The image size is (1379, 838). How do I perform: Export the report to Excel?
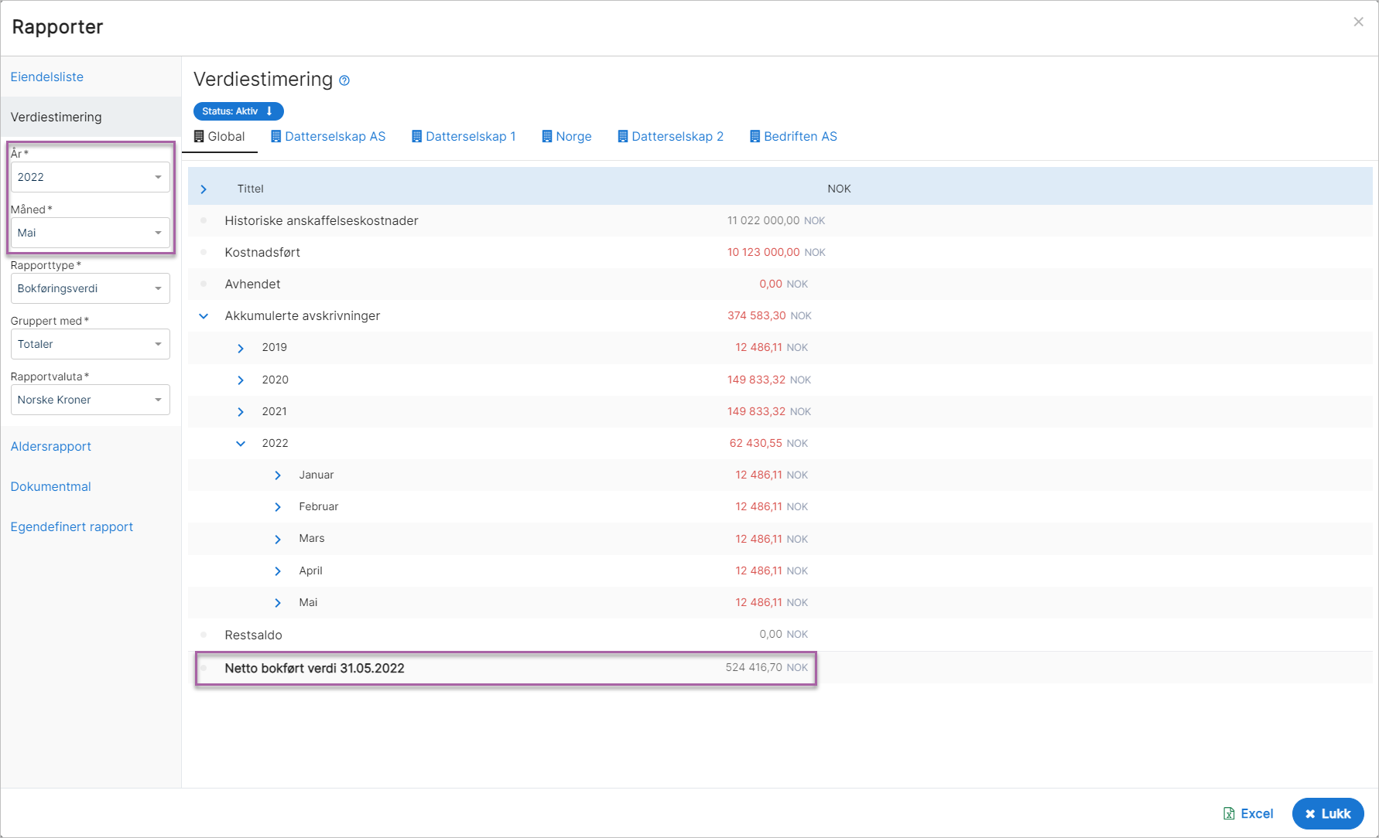tap(1247, 813)
